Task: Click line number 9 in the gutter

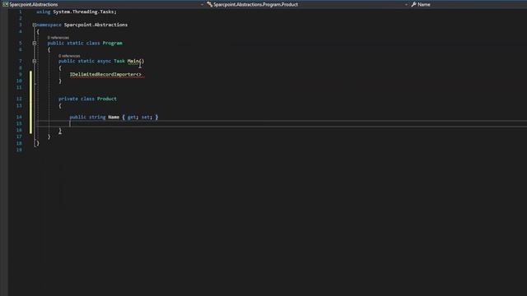Action: coord(21,74)
